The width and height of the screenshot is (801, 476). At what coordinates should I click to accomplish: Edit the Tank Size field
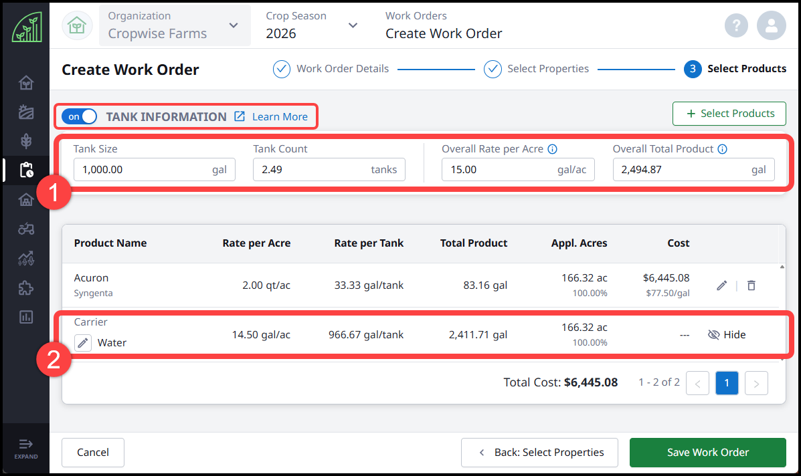[155, 169]
